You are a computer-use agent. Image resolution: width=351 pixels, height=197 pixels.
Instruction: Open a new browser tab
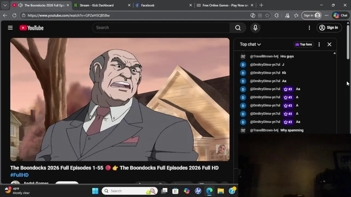(x=261, y=5)
